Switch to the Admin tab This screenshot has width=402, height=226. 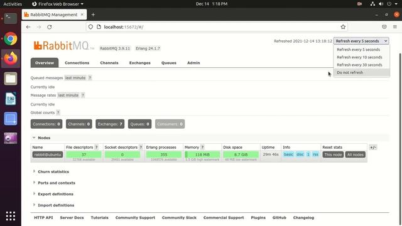pyautogui.click(x=193, y=63)
